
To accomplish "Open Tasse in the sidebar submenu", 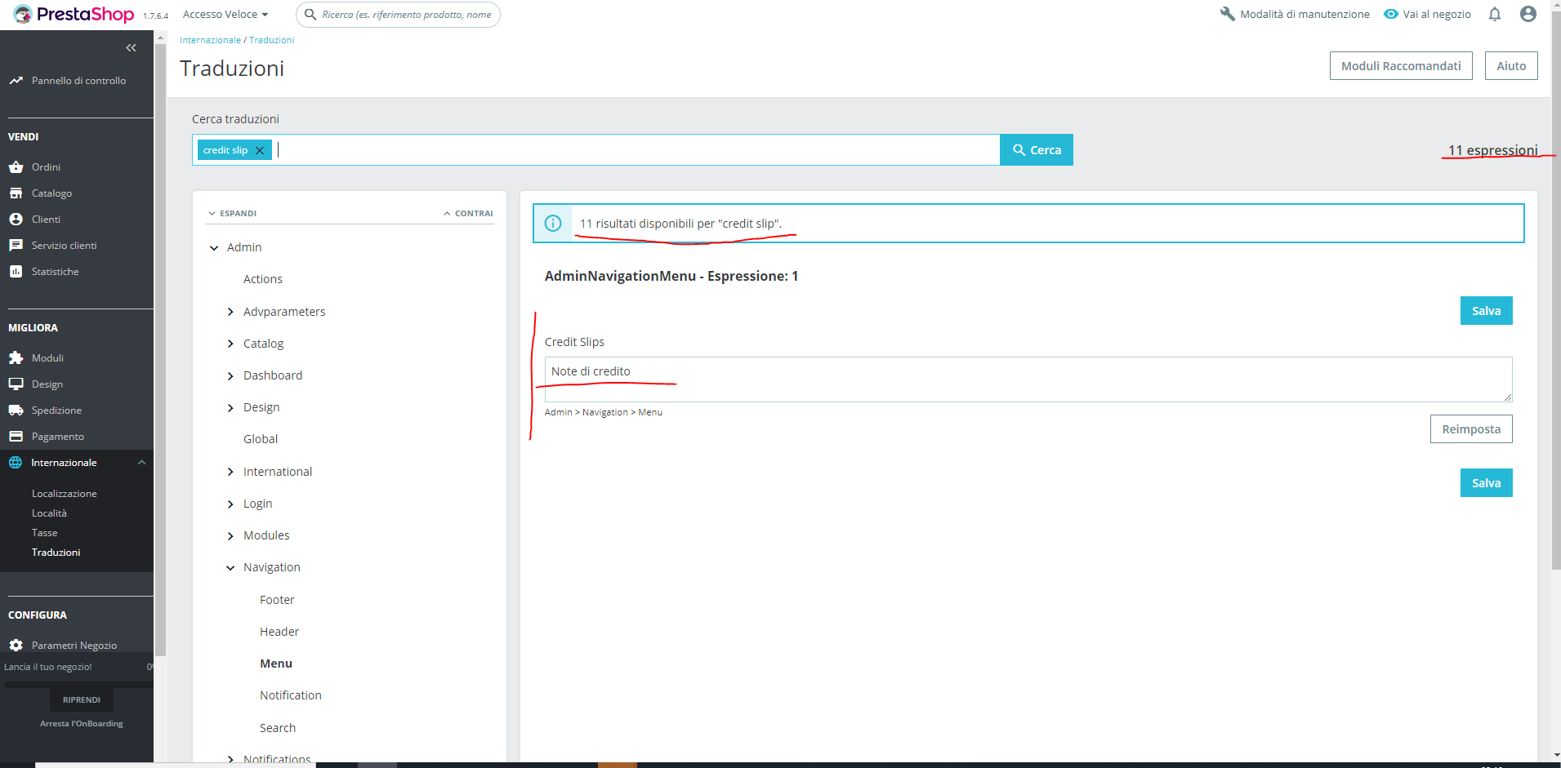I will 45,533.
